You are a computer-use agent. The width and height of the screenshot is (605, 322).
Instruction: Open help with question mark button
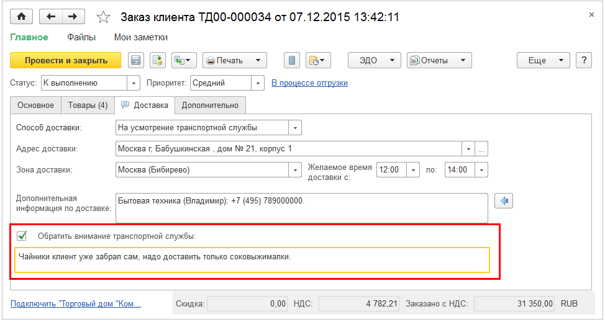(584, 60)
